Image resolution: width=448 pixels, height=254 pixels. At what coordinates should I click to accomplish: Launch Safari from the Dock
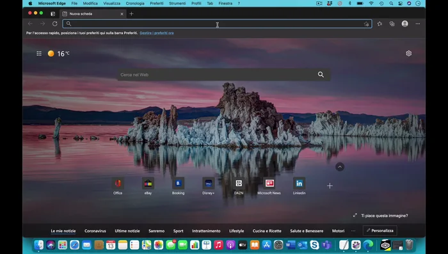(x=75, y=245)
